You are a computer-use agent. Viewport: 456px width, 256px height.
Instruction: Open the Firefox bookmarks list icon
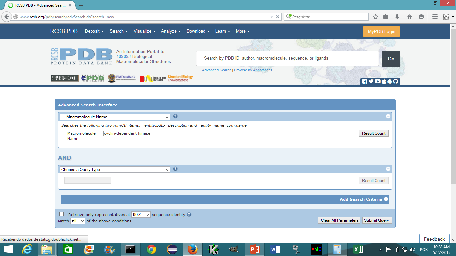[386, 17]
